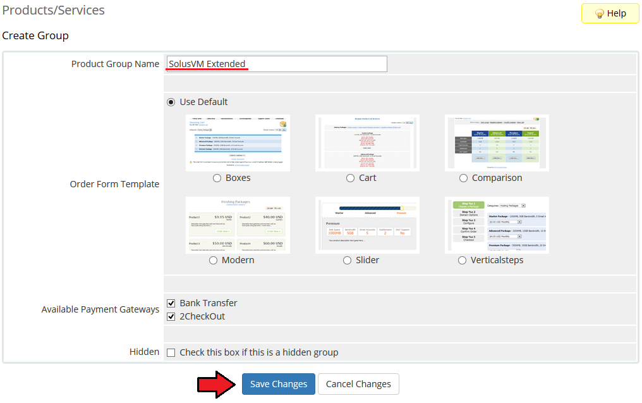Click the Product Group Name label
The height and width of the screenshot is (403, 642).
click(x=115, y=64)
